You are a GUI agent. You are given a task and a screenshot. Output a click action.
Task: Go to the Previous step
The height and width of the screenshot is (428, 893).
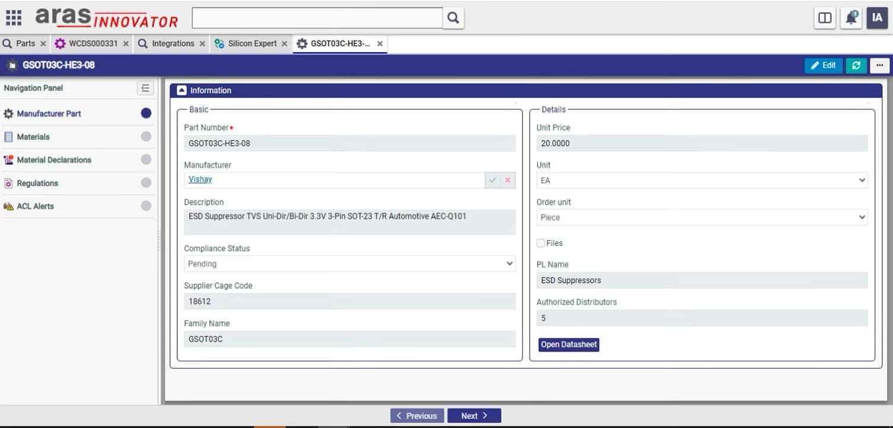click(x=417, y=416)
